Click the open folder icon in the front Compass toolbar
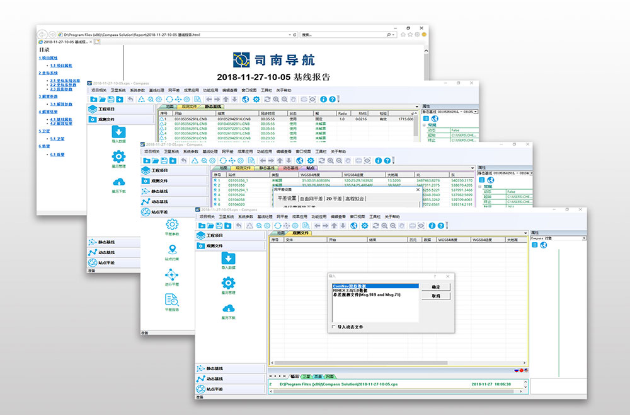Screen dimensions: 630x415 (x=210, y=226)
